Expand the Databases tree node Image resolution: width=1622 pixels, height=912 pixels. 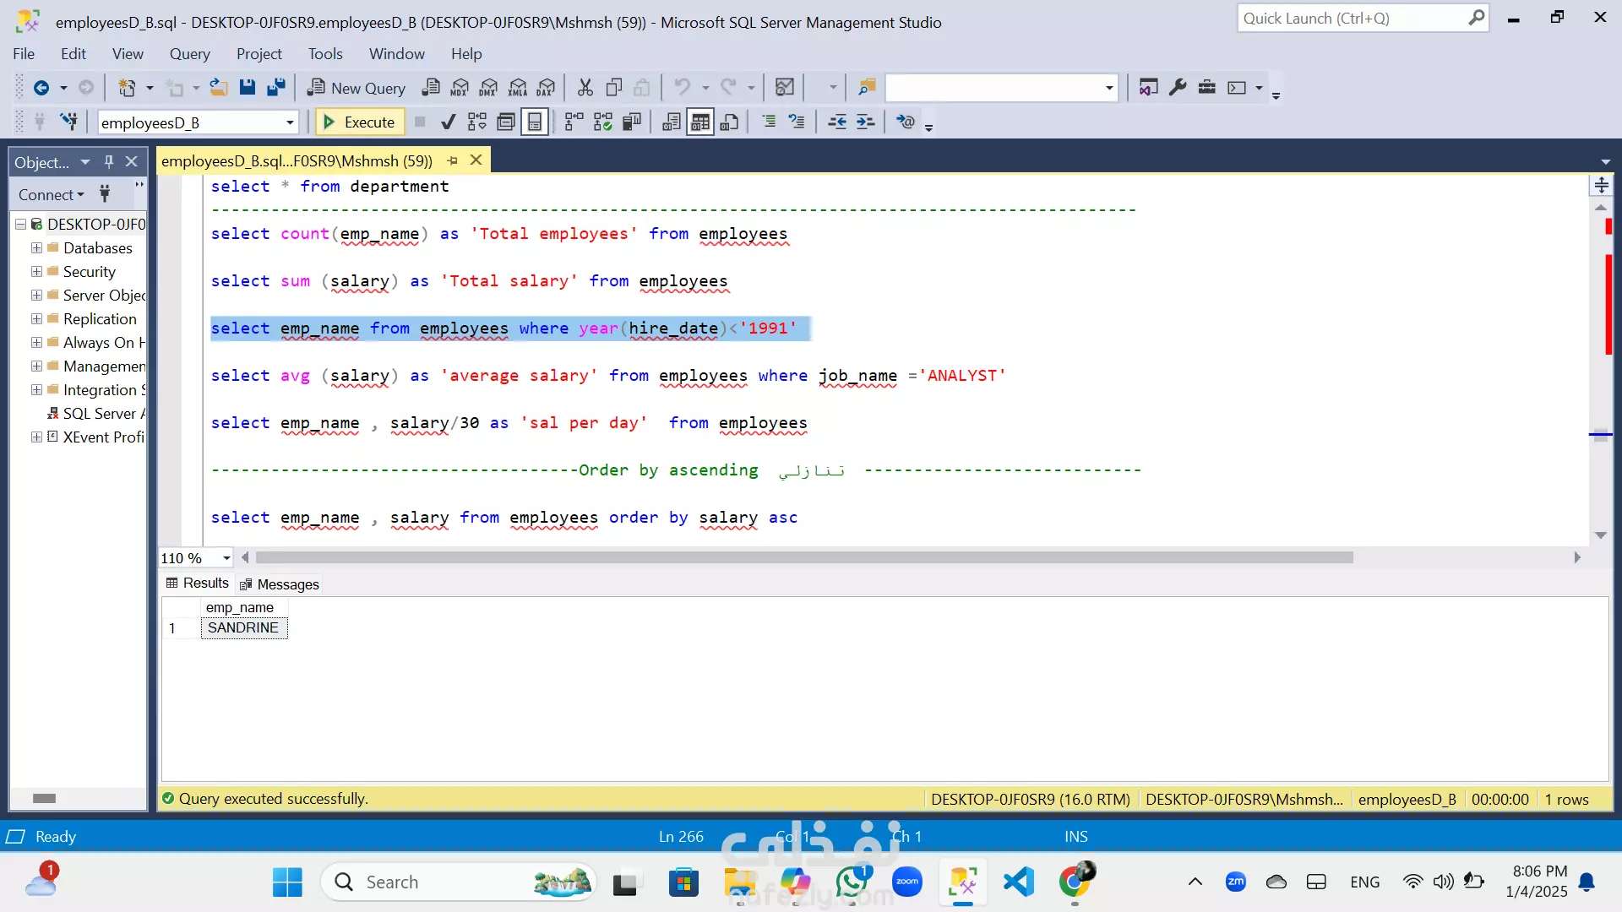click(x=36, y=248)
